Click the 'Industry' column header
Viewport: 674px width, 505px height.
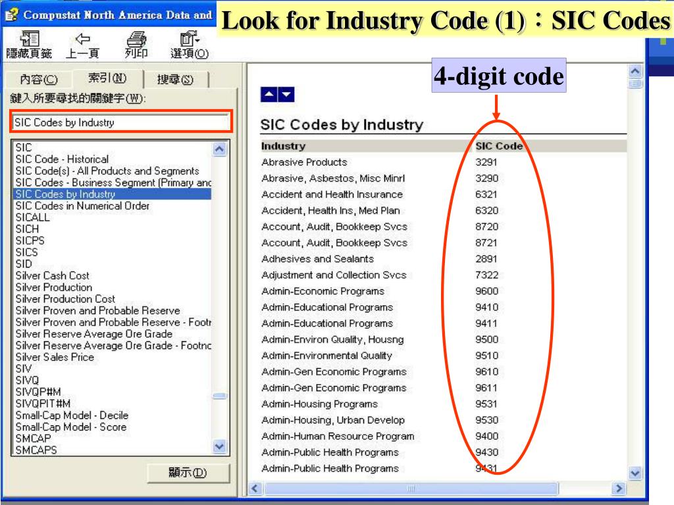point(283,146)
